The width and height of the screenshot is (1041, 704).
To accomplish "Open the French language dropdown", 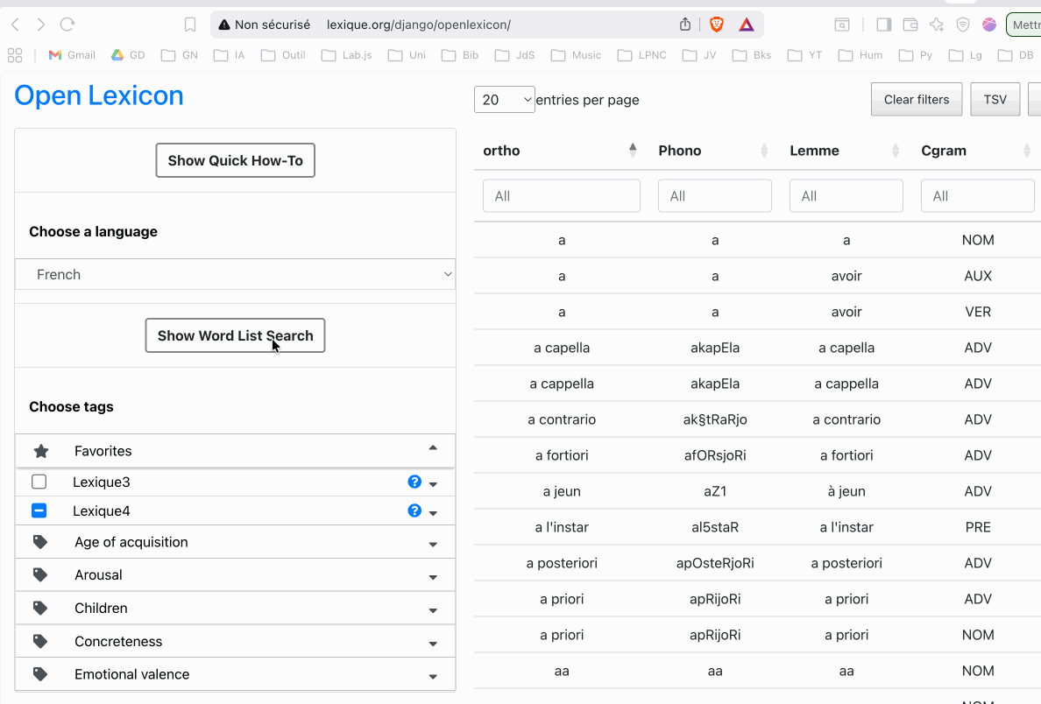I will (x=235, y=274).
